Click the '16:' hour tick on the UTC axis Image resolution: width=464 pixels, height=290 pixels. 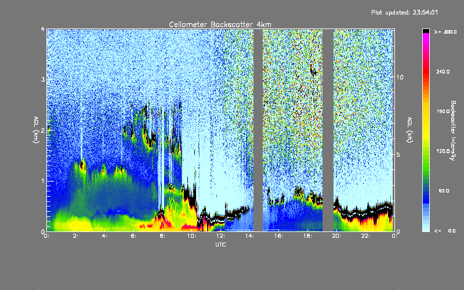click(278, 236)
